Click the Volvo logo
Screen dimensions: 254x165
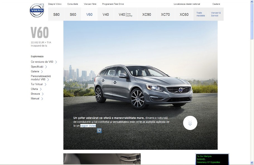[37, 10]
